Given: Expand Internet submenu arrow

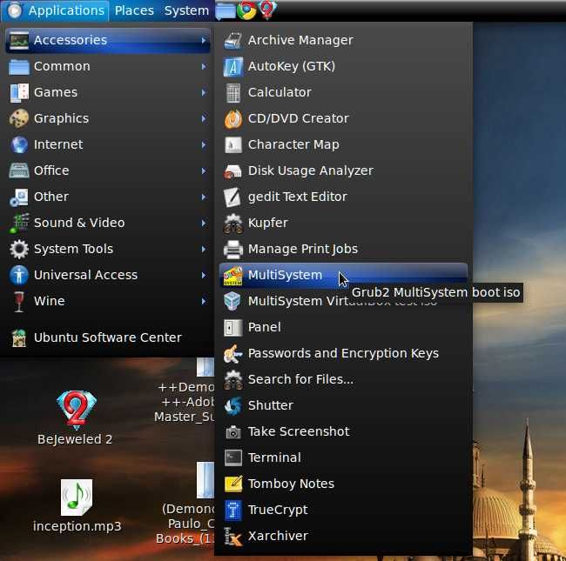Looking at the screenshot, I should click(204, 145).
